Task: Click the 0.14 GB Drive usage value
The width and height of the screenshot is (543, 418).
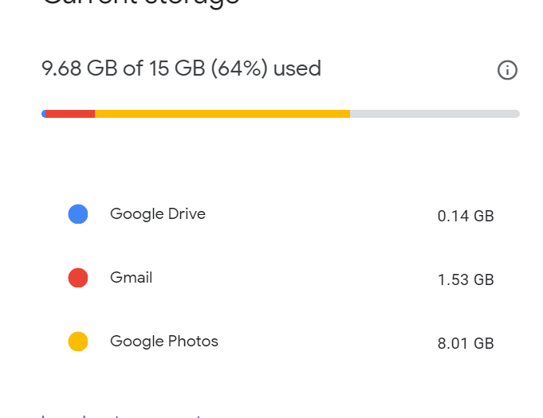Action: point(466,216)
